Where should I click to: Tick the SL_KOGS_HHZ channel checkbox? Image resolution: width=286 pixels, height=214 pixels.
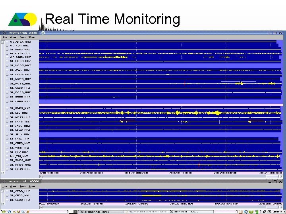(x=7, y=65)
